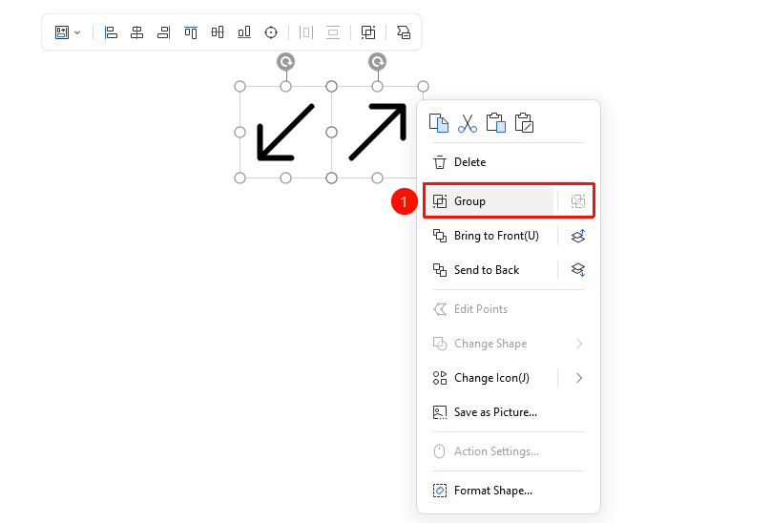Choose Delete from the context menu
Screen dimensions: 771x523
(x=508, y=162)
